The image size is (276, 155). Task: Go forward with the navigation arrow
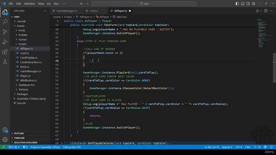(x=87, y=3)
